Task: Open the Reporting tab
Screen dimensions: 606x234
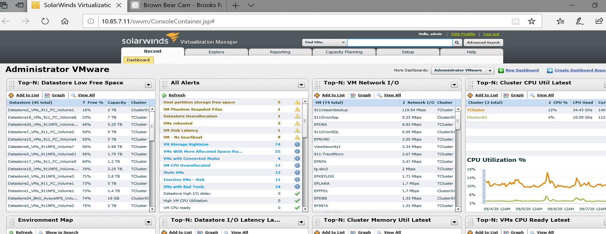Action: [x=280, y=52]
